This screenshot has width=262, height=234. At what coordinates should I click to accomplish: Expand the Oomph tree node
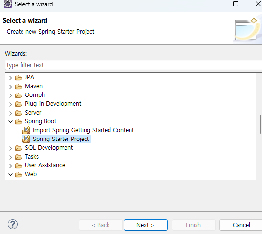(11, 95)
